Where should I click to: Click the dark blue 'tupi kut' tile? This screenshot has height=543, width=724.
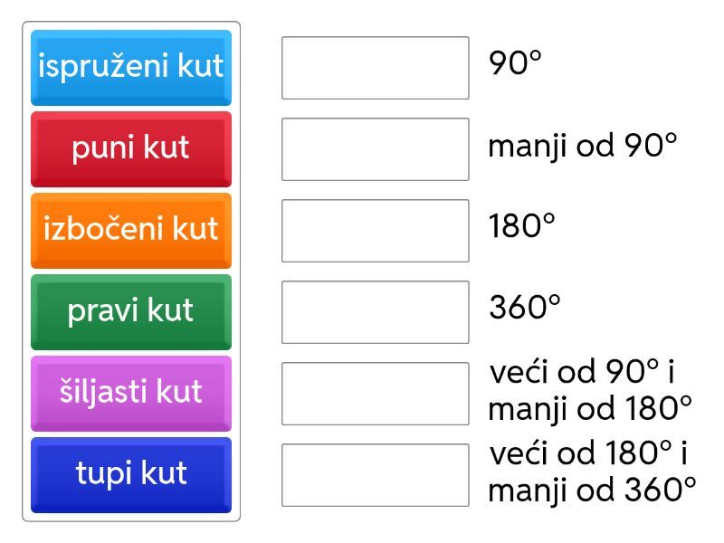click(131, 474)
